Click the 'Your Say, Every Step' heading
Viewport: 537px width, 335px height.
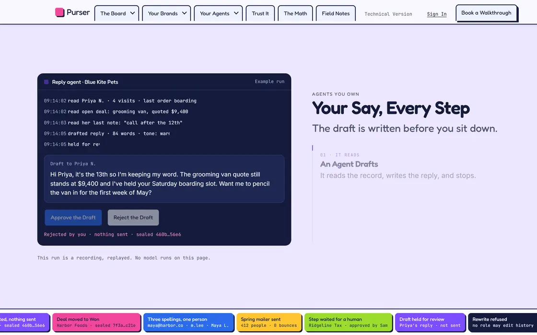click(391, 108)
